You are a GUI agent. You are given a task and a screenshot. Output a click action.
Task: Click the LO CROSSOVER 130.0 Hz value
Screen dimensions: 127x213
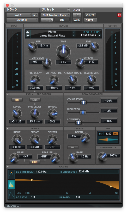pos(41,172)
